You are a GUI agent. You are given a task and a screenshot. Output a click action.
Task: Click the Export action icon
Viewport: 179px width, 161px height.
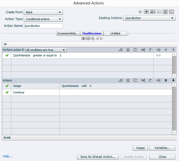159,12
